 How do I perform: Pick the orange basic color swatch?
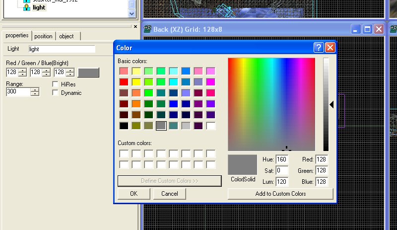[136, 104]
